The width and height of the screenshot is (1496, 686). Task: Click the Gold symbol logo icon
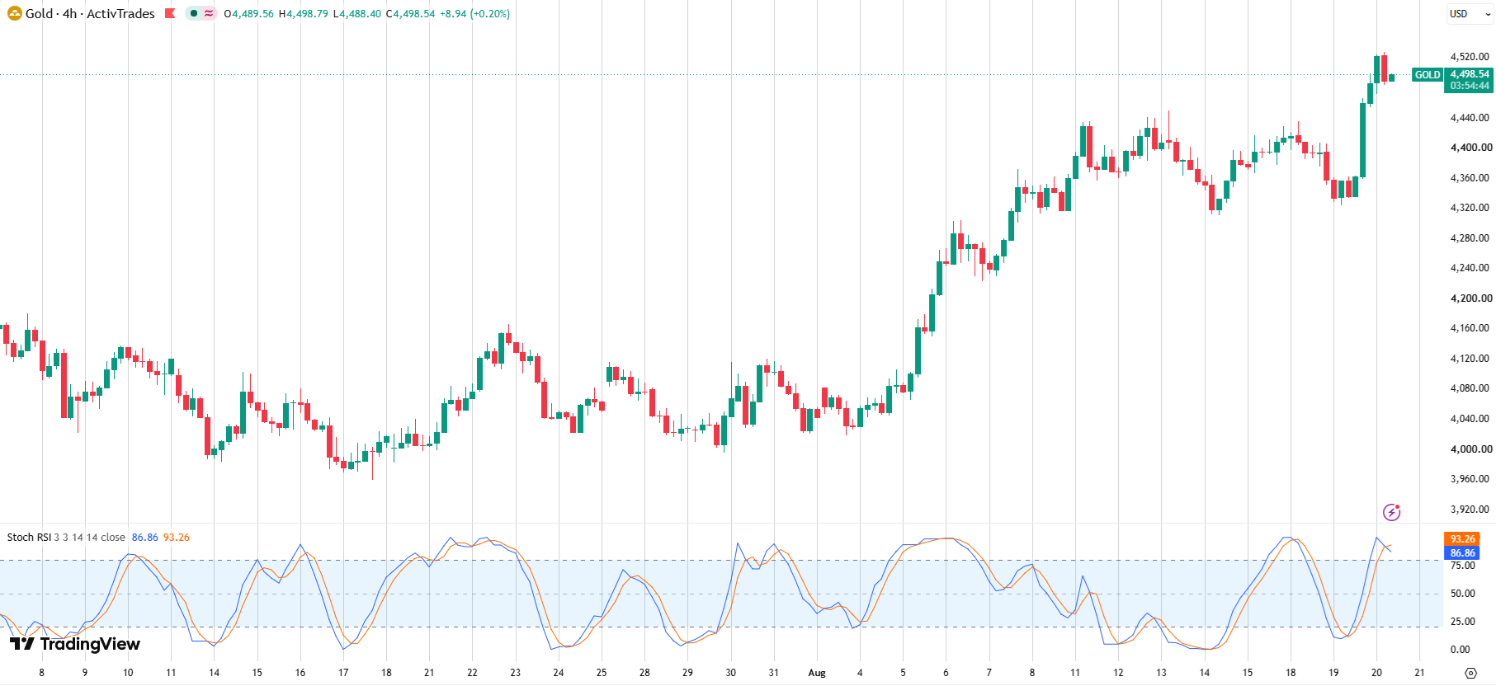[14, 13]
